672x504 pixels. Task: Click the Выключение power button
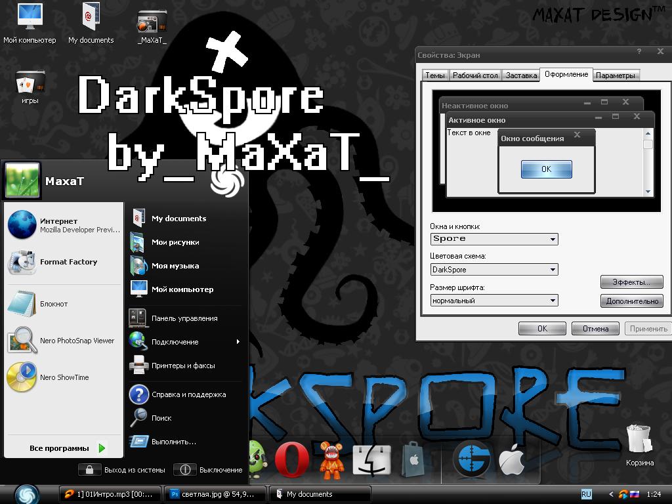tap(185, 470)
